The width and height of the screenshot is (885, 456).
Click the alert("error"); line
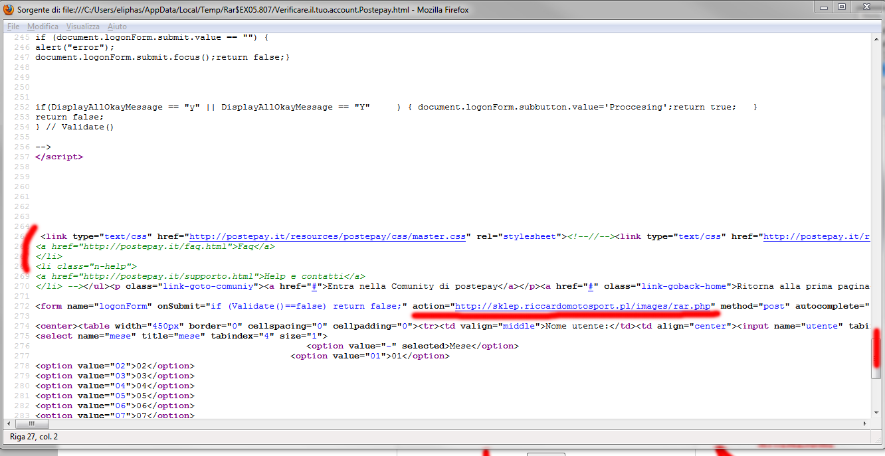(x=75, y=47)
